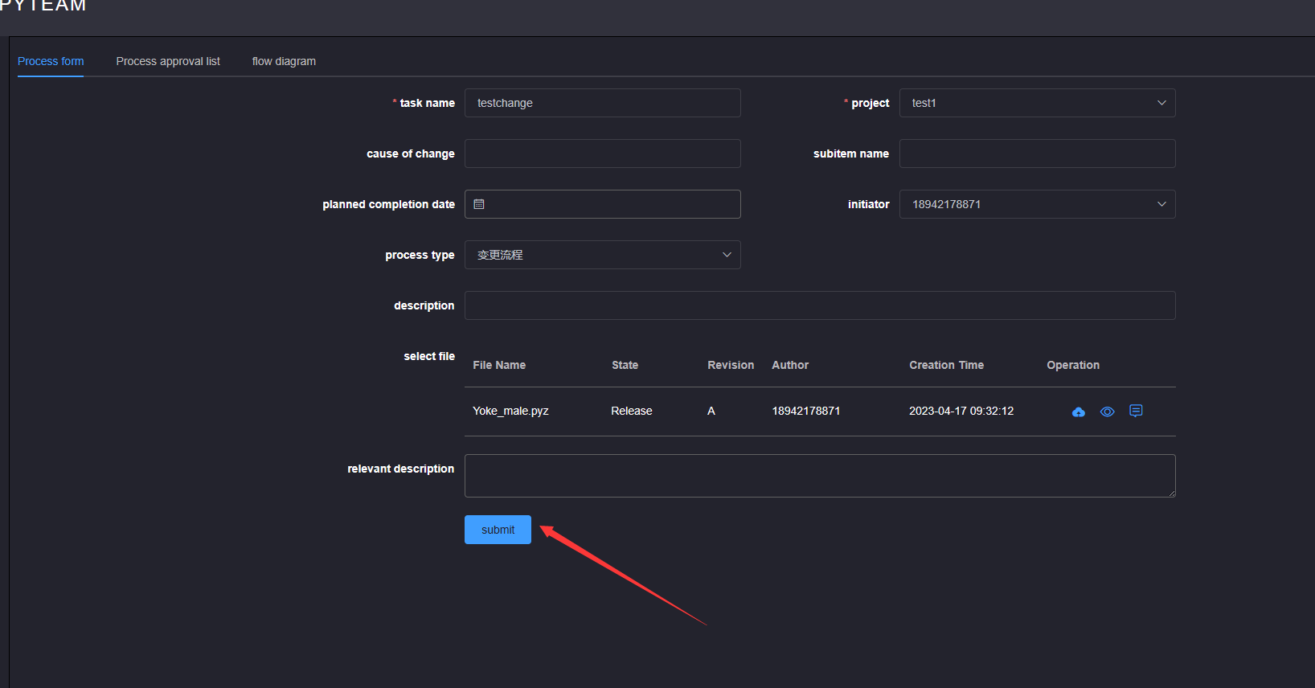
Task: Click into the relevant description textarea
Action: click(820, 476)
